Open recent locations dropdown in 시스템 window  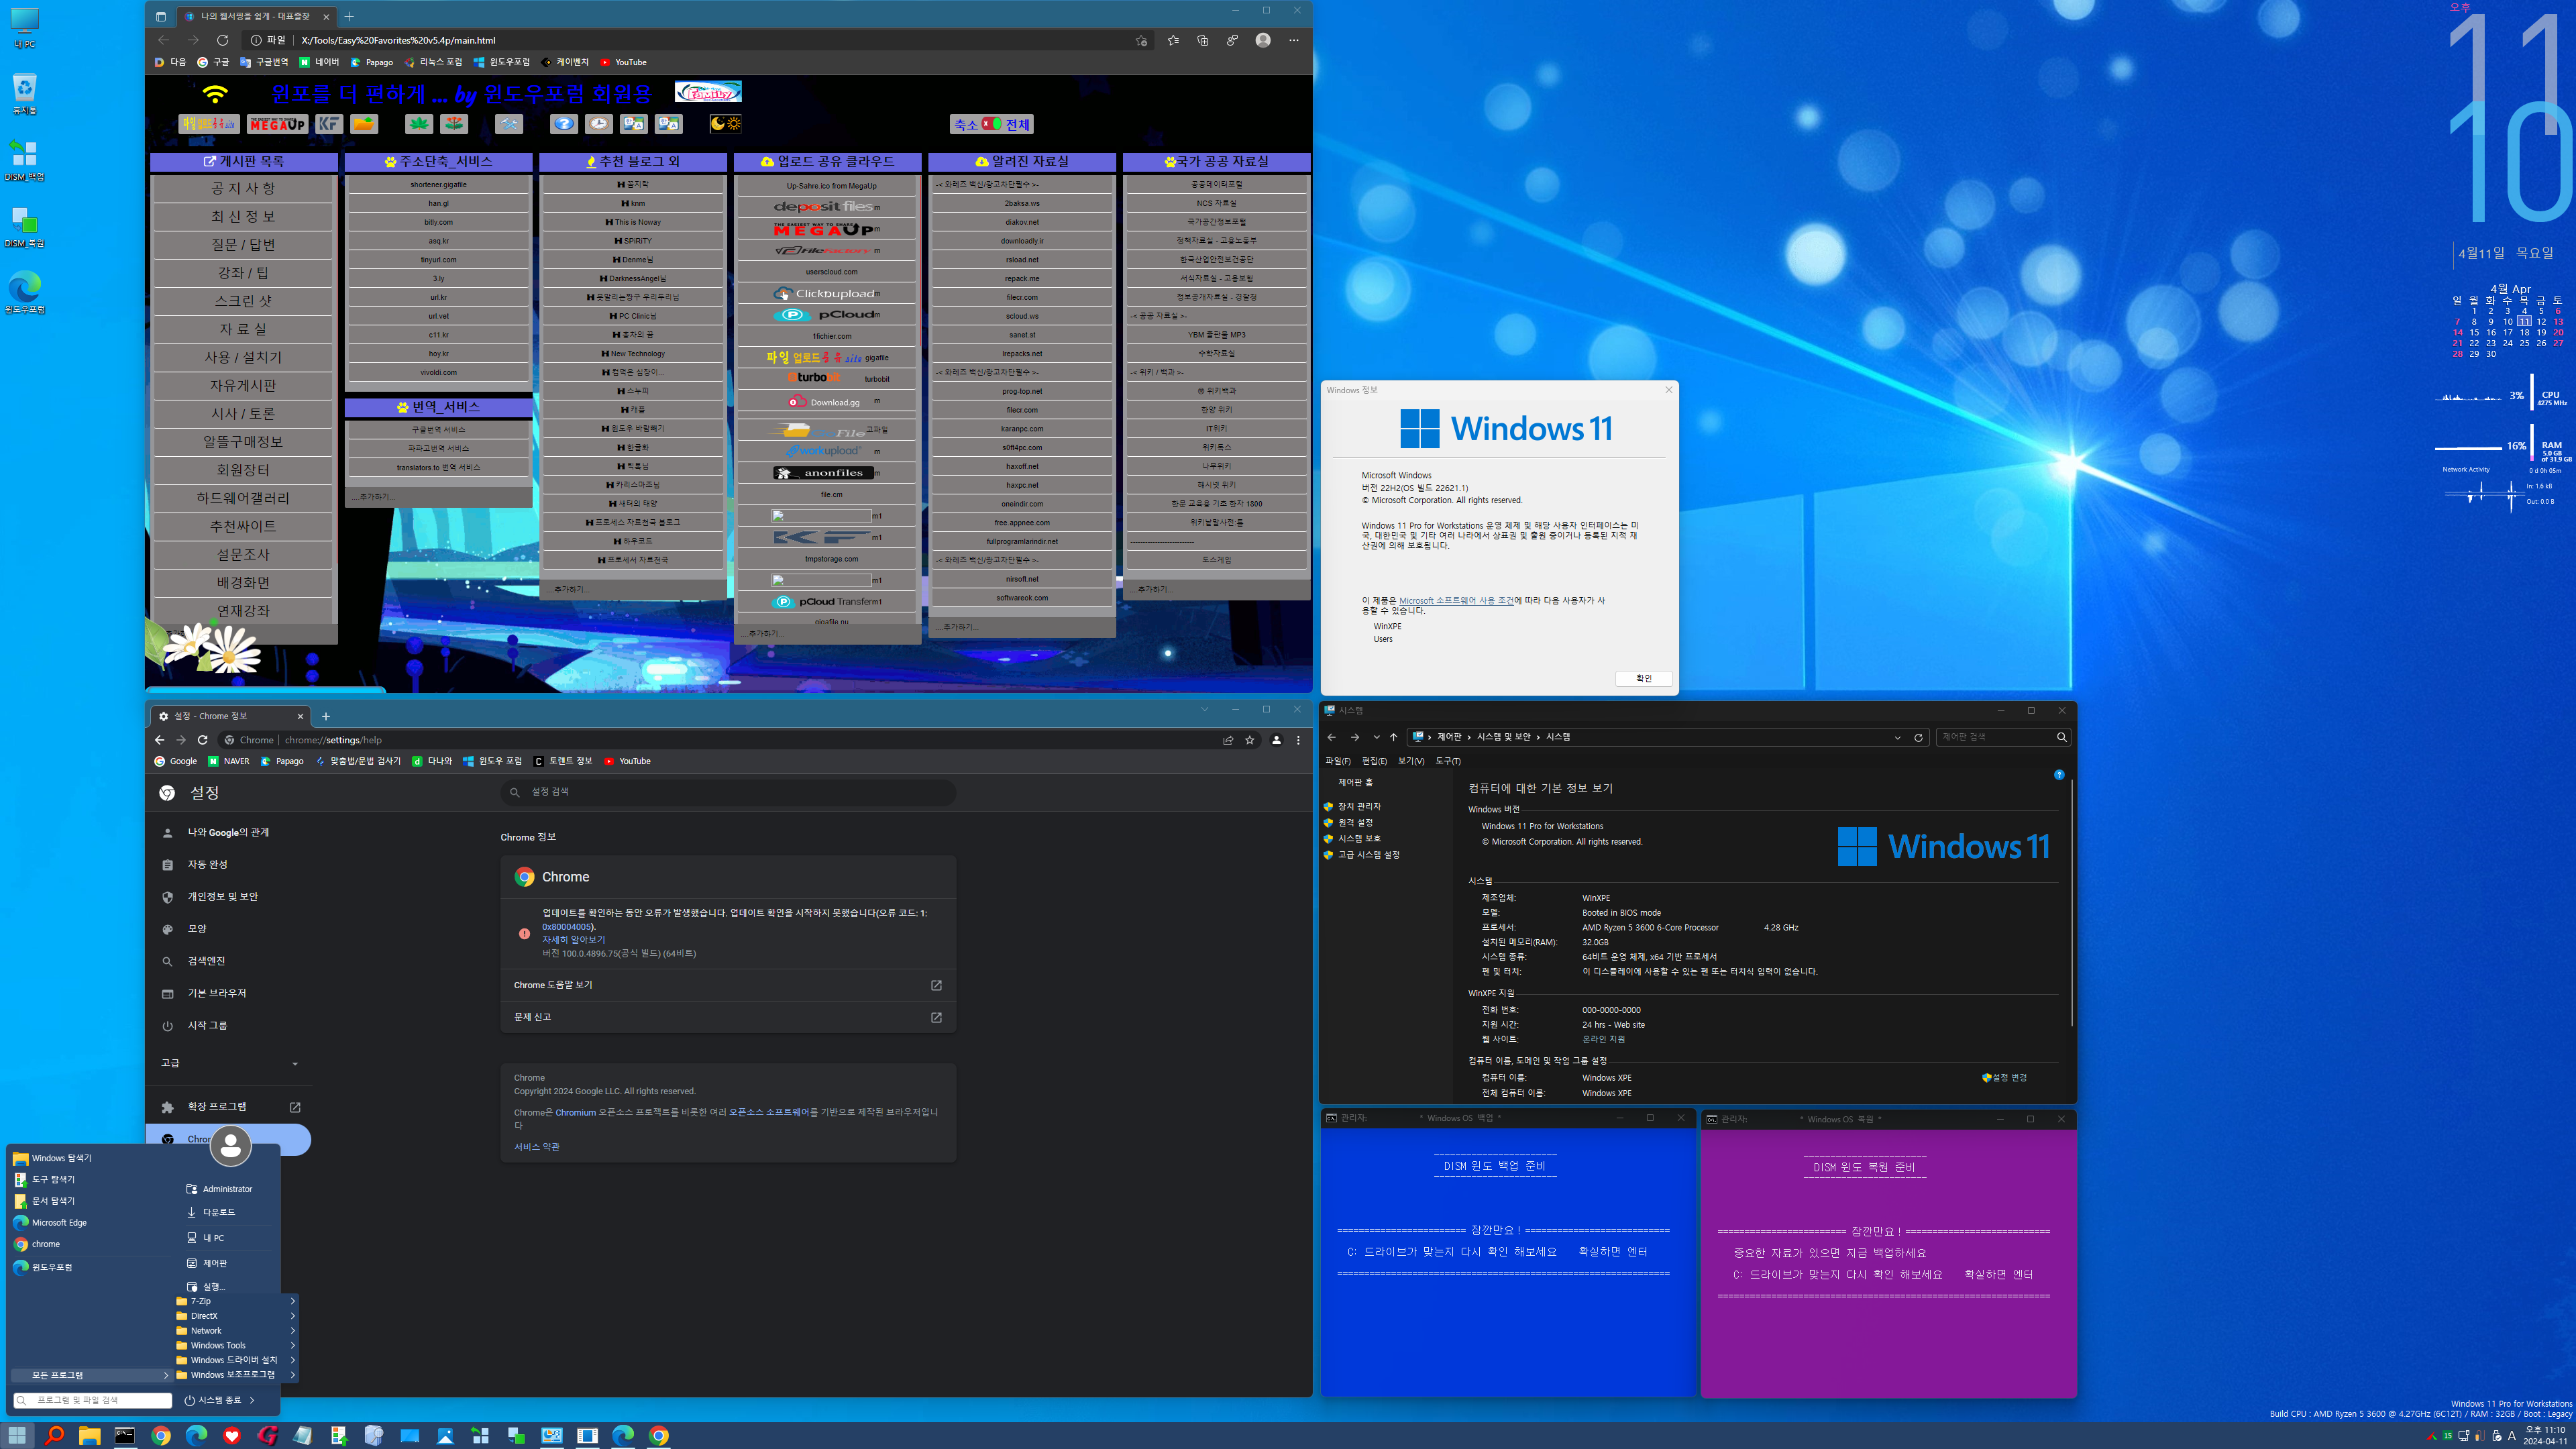tap(1376, 737)
